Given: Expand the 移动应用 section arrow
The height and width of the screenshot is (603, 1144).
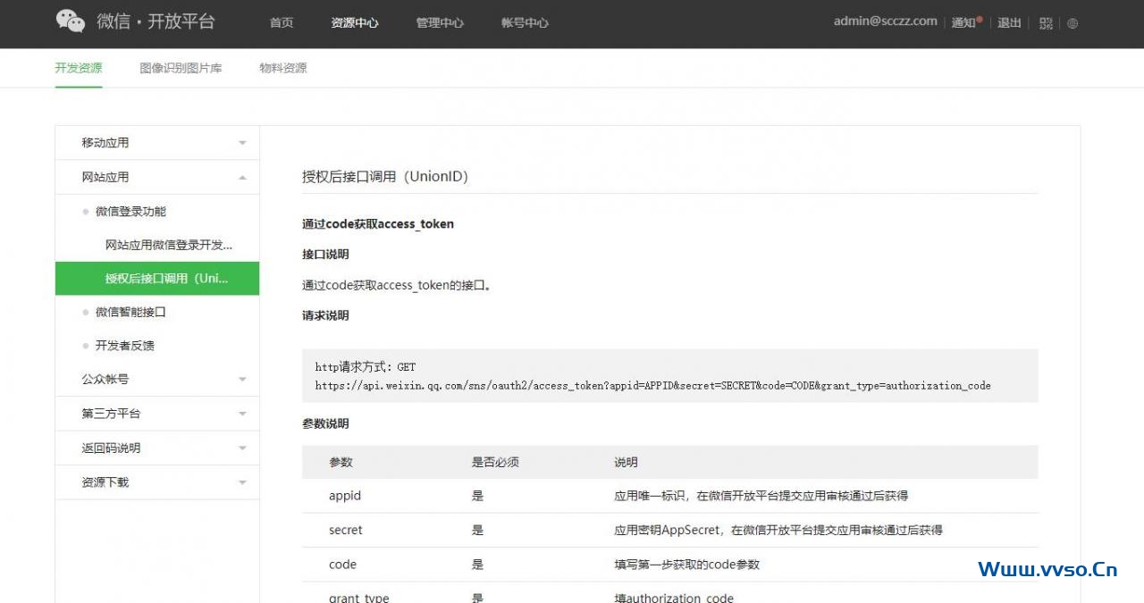Looking at the screenshot, I should (242, 143).
